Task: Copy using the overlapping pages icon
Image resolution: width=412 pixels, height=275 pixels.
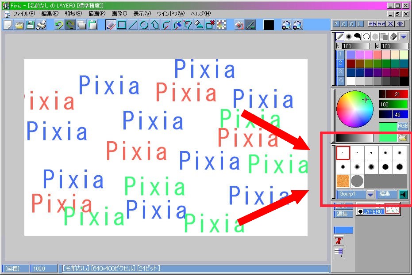Action: pyautogui.click(x=81, y=25)
